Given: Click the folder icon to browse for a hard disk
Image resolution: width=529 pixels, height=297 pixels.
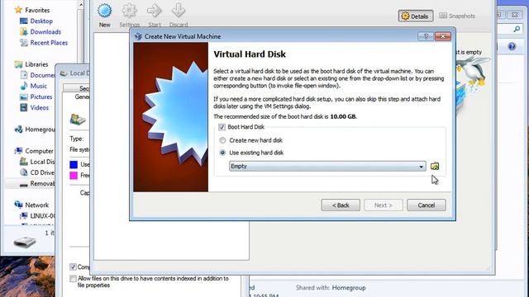Looking at the screenshot, I should 435,167.
